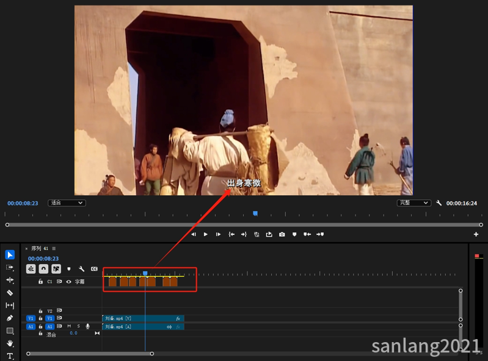Select the 序列 41 sequence tab
Screen dimensions: 488x361
pyautogui.click(x=40, y=249)
